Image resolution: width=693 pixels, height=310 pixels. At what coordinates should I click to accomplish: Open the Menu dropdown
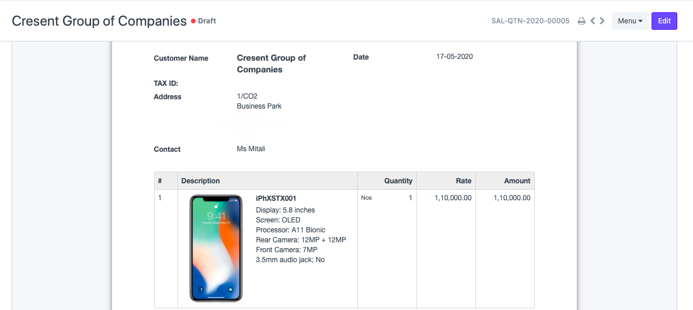630,21
